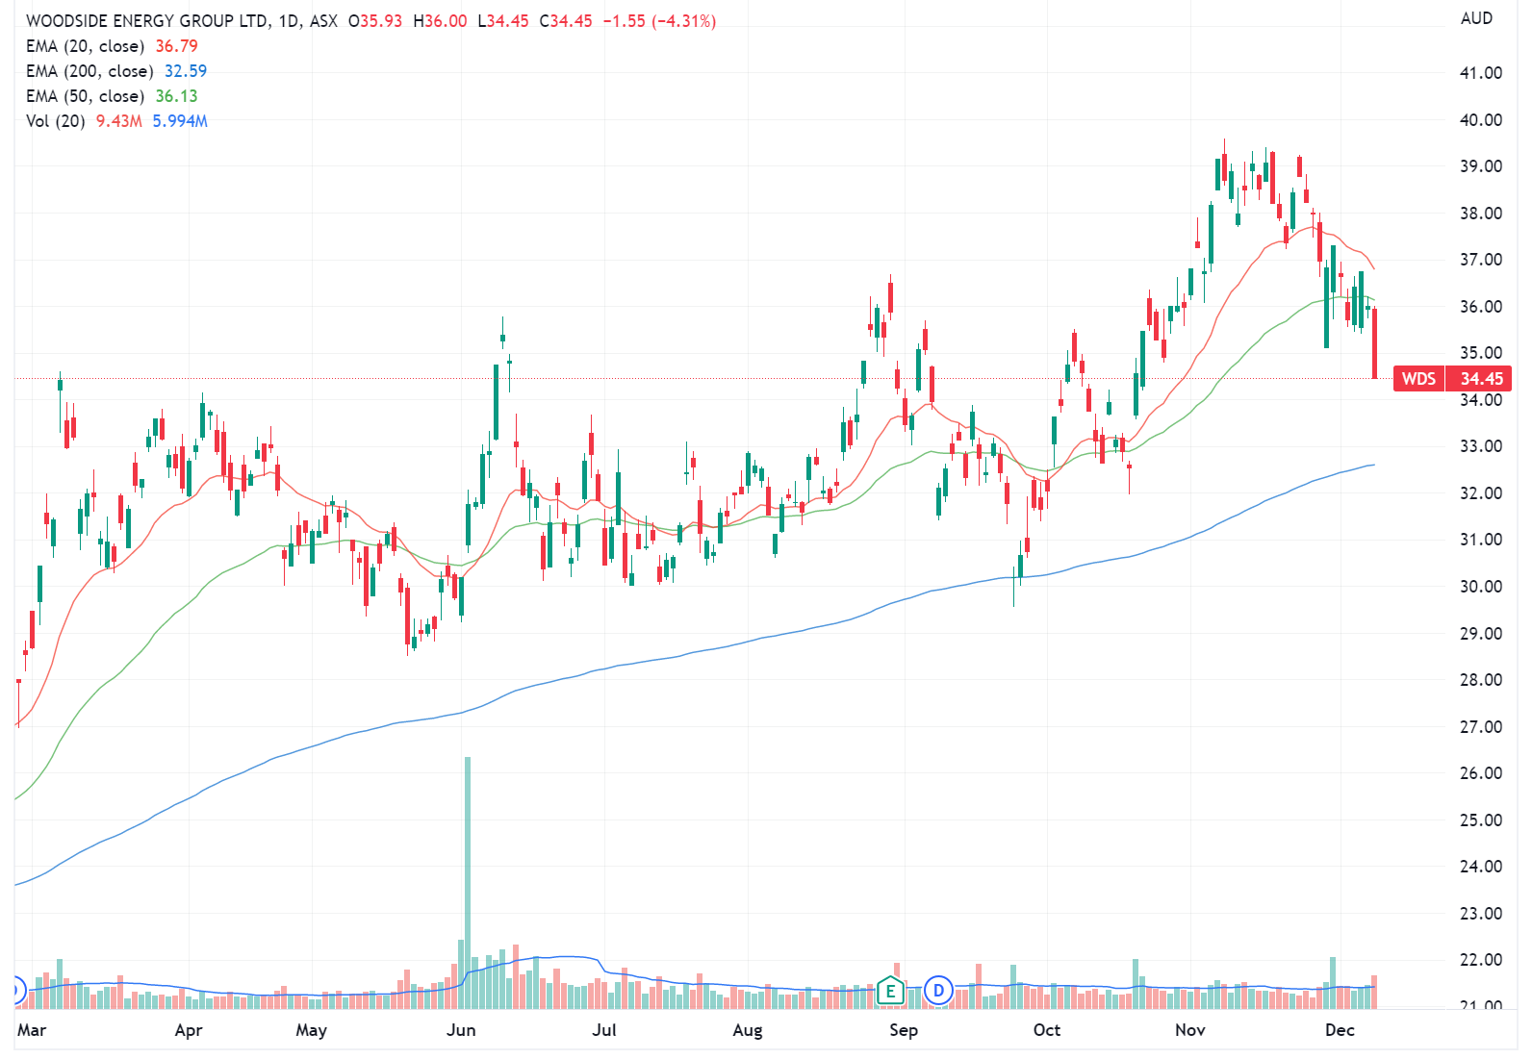Click the Oct label on time axis
The image size is (1532, 1059).
tap(1047, 1030)
